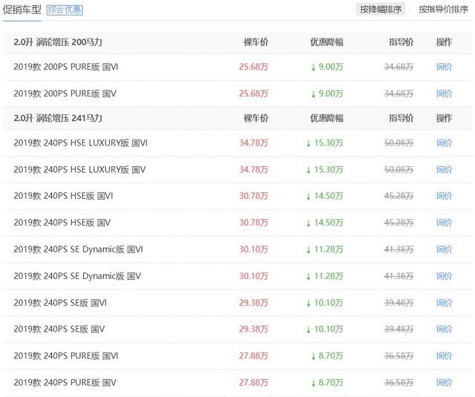Click 询价 for 240PS SE Dynamic版 国VI
Screen dimensions: 475x397
(x=444, y=249)
